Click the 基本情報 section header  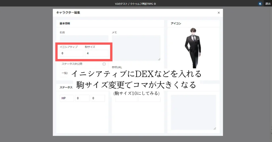pos(65,23)
